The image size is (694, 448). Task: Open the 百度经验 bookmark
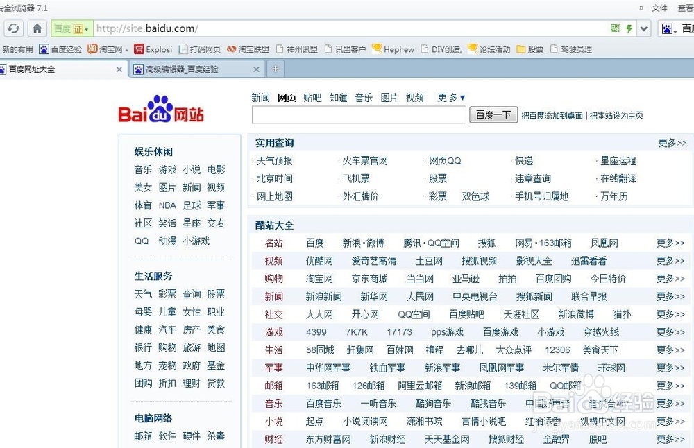coord(60,49)
